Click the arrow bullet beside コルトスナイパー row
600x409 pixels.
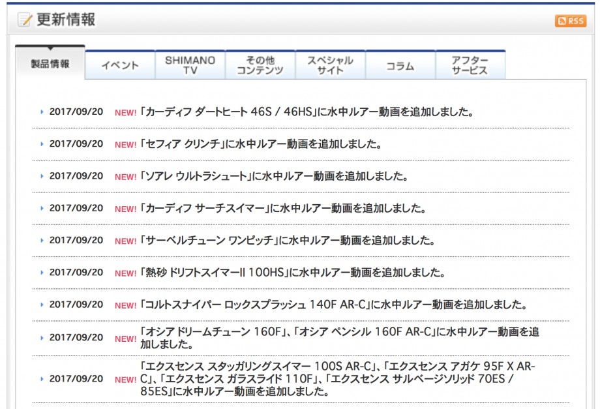point(42,305)
